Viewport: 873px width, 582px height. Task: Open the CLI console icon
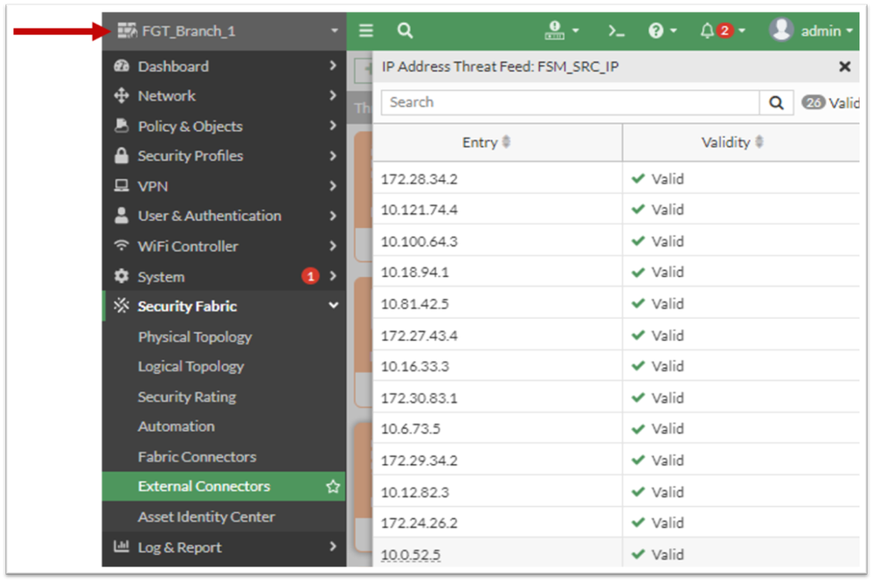click(x=616, y=31)
